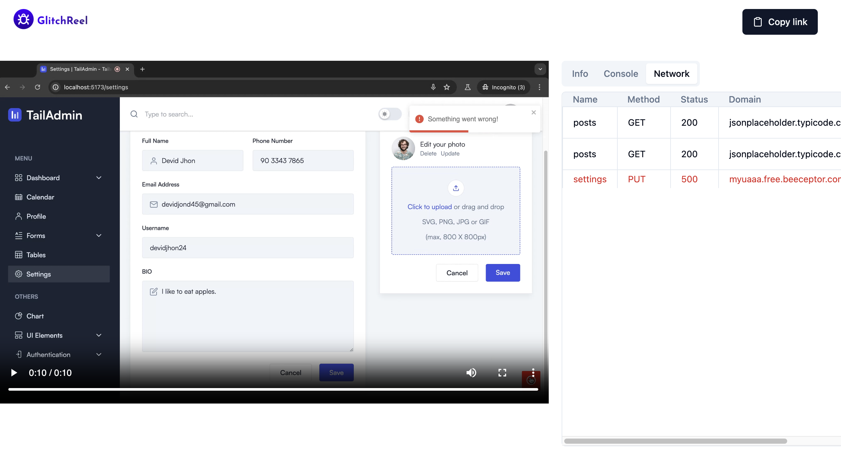Open the Info tab
The image size is (841, 454).
click(x=579, y=74)
